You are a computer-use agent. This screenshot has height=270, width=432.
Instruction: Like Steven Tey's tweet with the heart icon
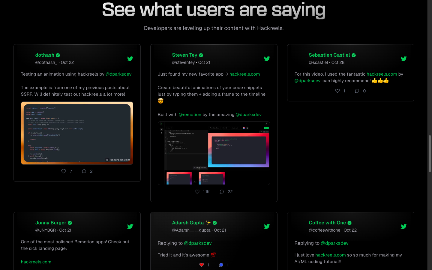pyautogui.click(x=197, y=192)
